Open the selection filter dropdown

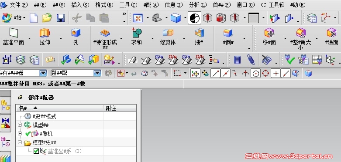[x=43, y=73]
